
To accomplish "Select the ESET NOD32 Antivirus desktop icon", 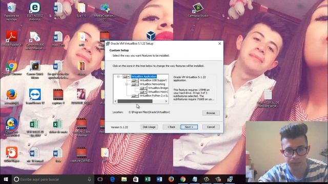I will [35, 12].
